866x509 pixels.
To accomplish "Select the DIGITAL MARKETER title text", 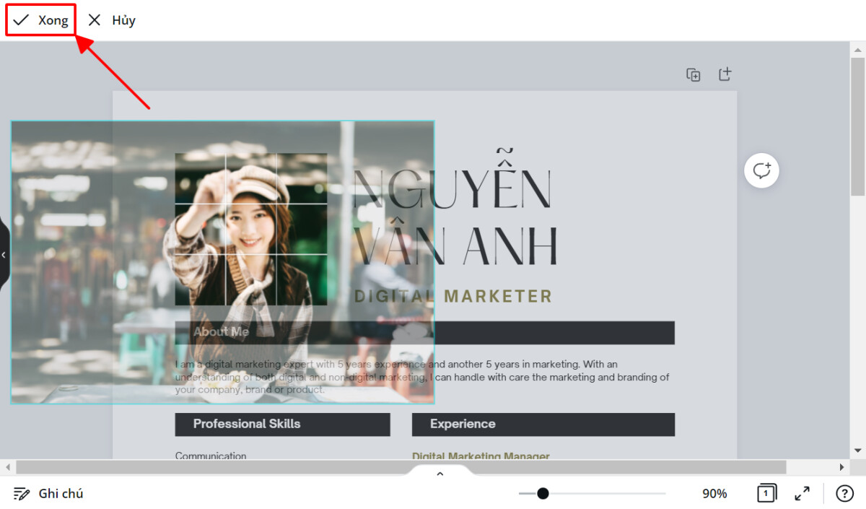I will pyautogui.click(x=453, y=296).
